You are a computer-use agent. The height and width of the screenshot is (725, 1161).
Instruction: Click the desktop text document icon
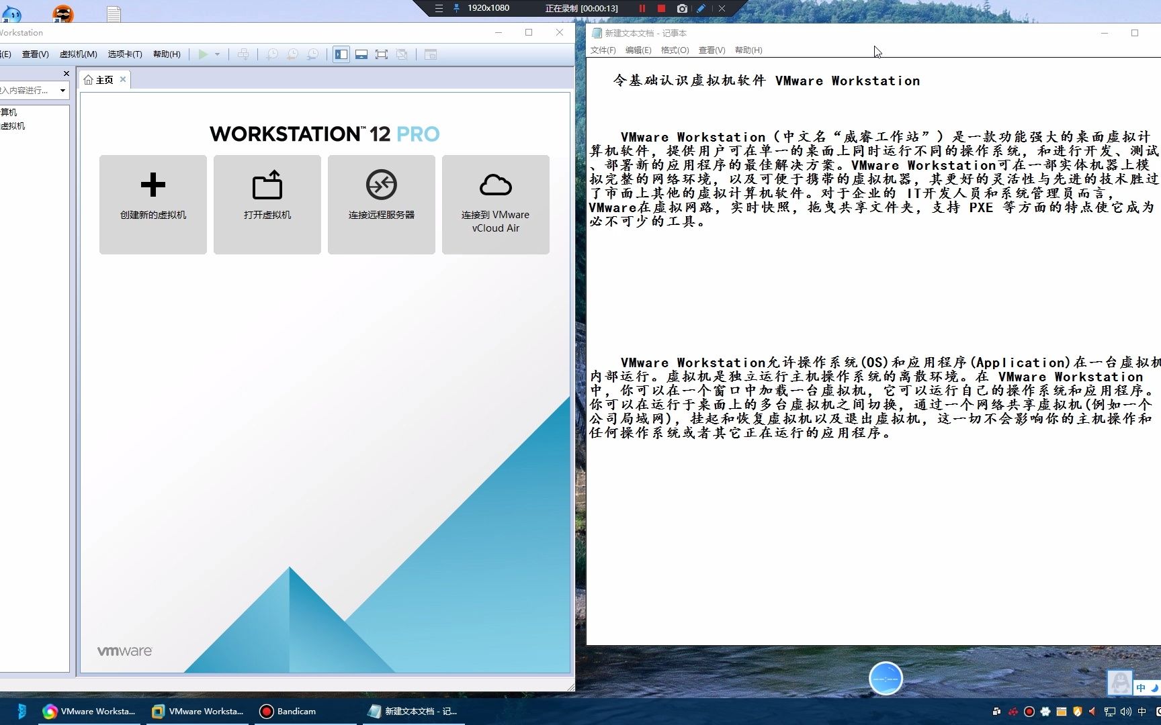coord(114,13)
